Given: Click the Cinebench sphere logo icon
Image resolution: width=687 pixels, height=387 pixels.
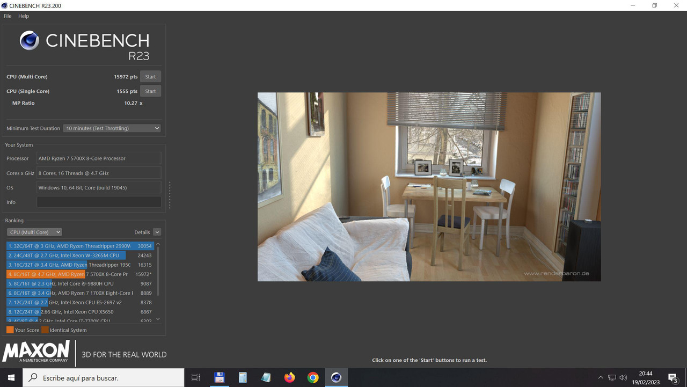Looking at the screenshot, I should pos(30,41).
